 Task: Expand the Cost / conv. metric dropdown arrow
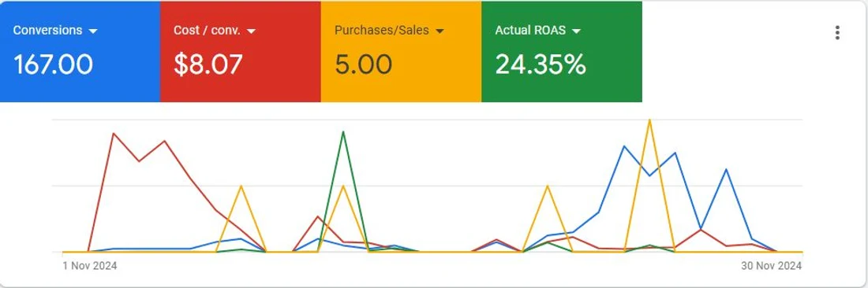coord(251,31)
